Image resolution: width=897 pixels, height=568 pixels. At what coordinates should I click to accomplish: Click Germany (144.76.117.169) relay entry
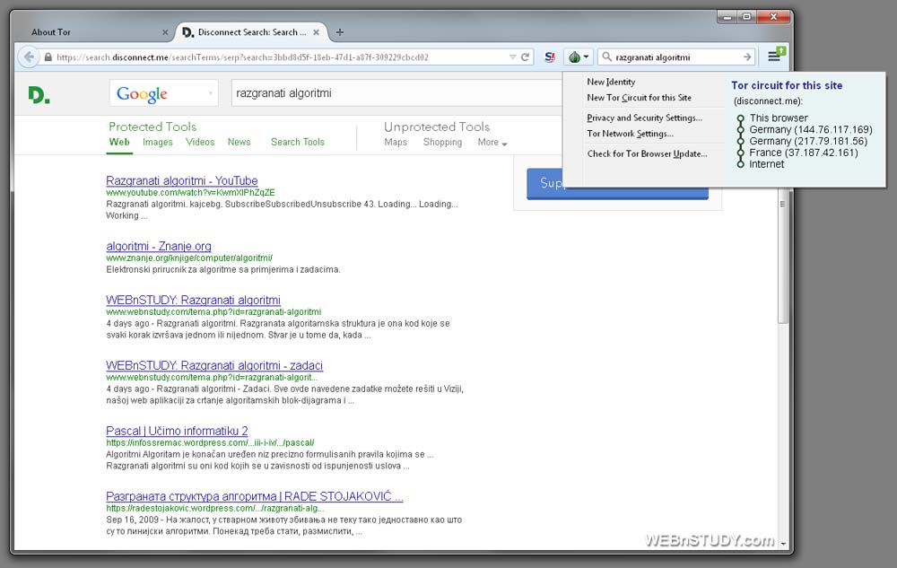pyautogui.click(x=811, y=130)
